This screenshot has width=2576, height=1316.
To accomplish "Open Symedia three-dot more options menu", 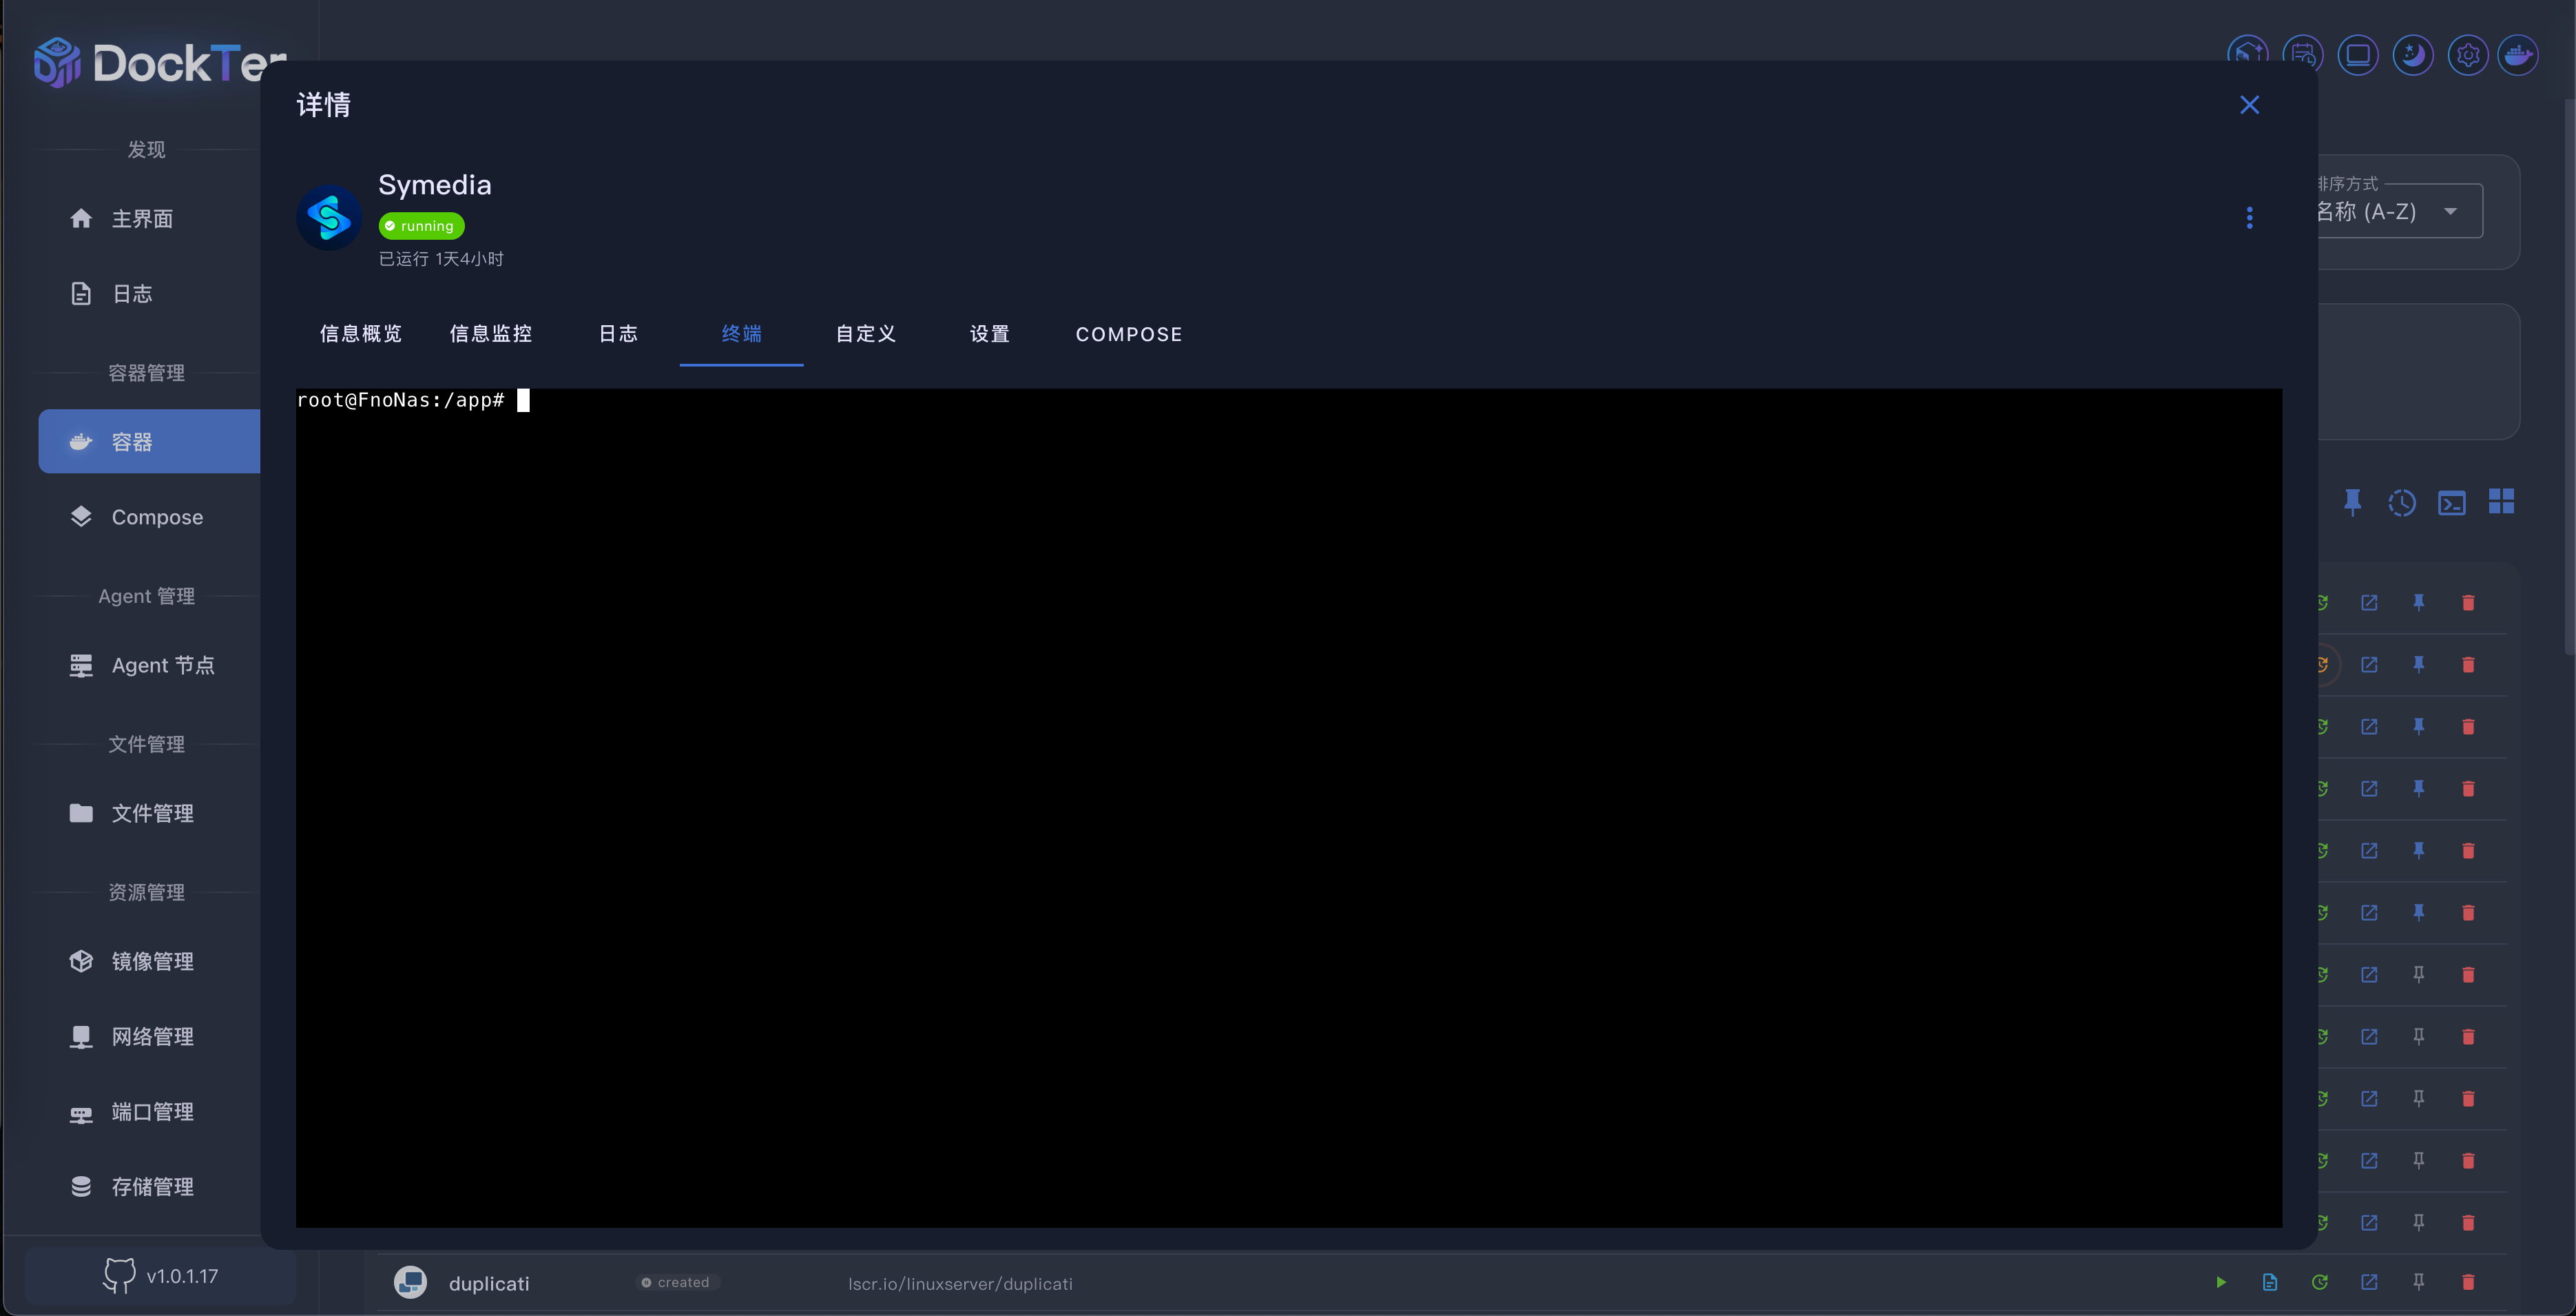I will (x=2249, y=218).
